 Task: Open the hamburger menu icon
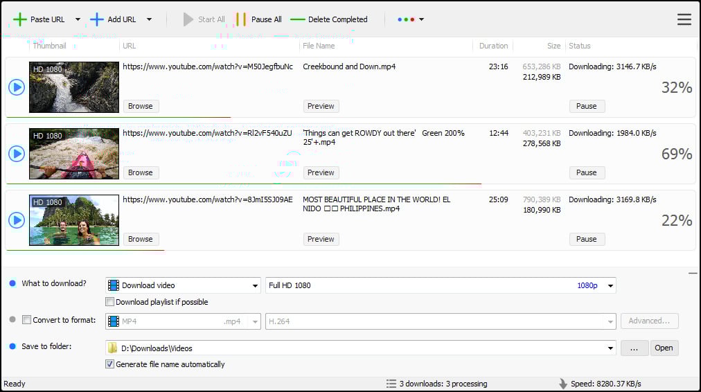pyautogui.click(x=684, y=19)
